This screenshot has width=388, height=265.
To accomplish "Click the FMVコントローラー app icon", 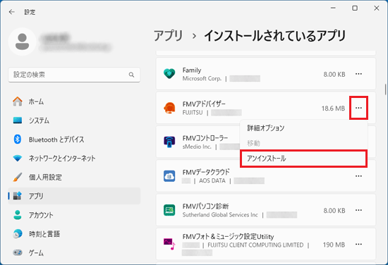I will (169, 142).
